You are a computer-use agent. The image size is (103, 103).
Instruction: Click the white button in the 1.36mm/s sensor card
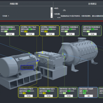[x=30, y=34]
